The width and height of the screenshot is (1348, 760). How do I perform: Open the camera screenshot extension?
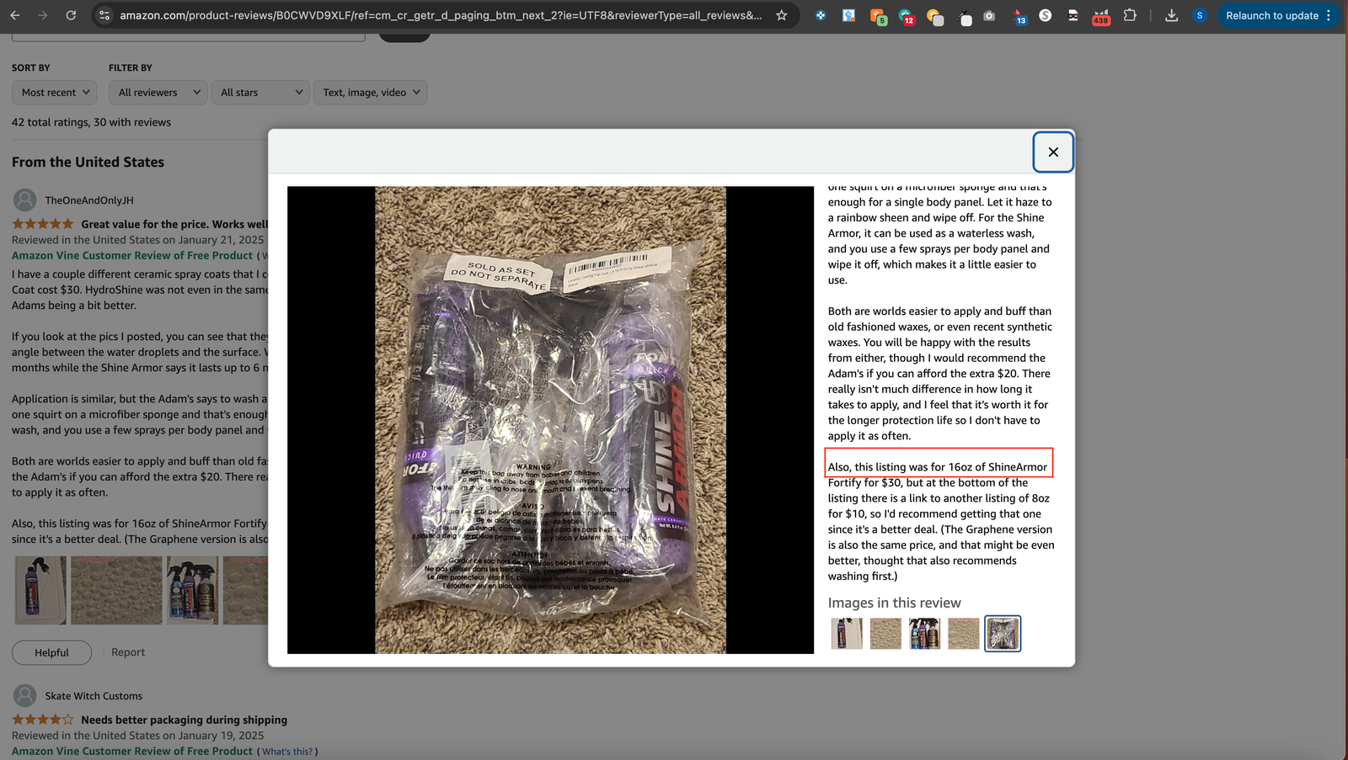click(x=989, y=15)
